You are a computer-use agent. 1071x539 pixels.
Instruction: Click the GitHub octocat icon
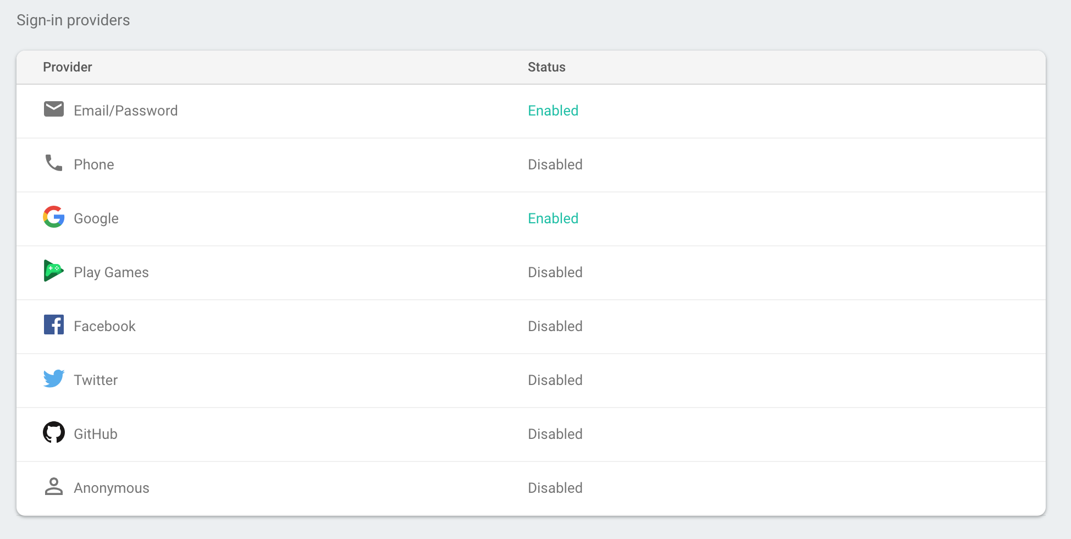54,432
